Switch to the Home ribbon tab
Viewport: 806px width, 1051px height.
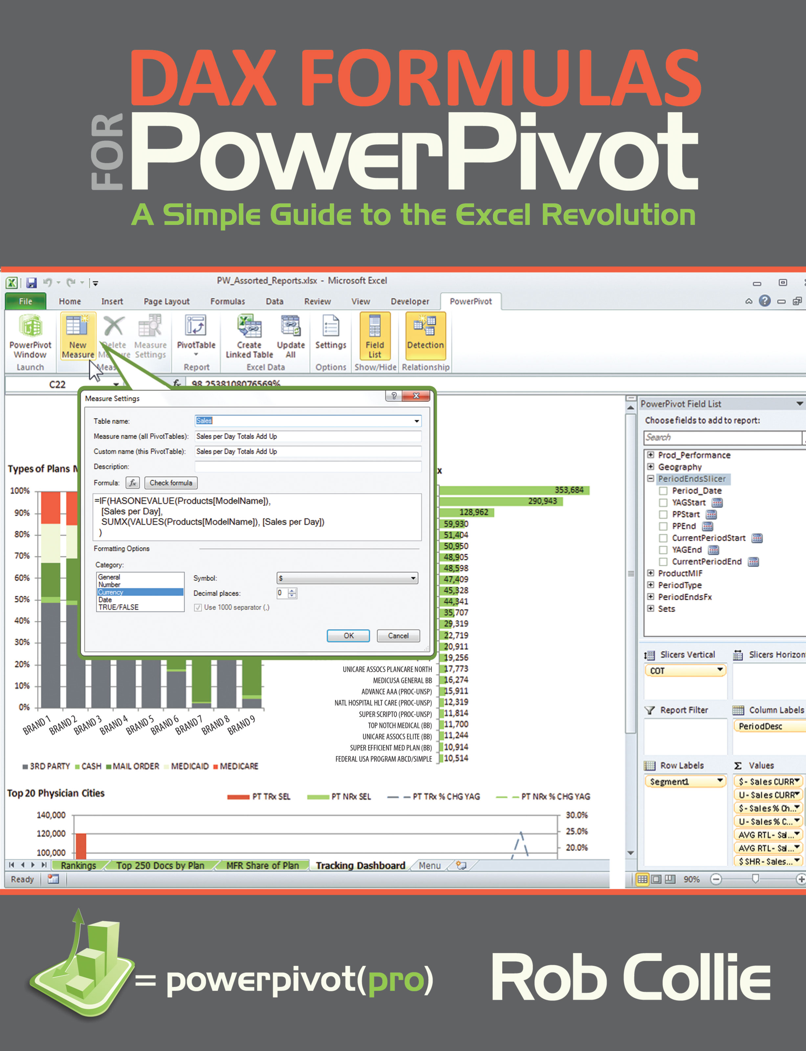70,301
